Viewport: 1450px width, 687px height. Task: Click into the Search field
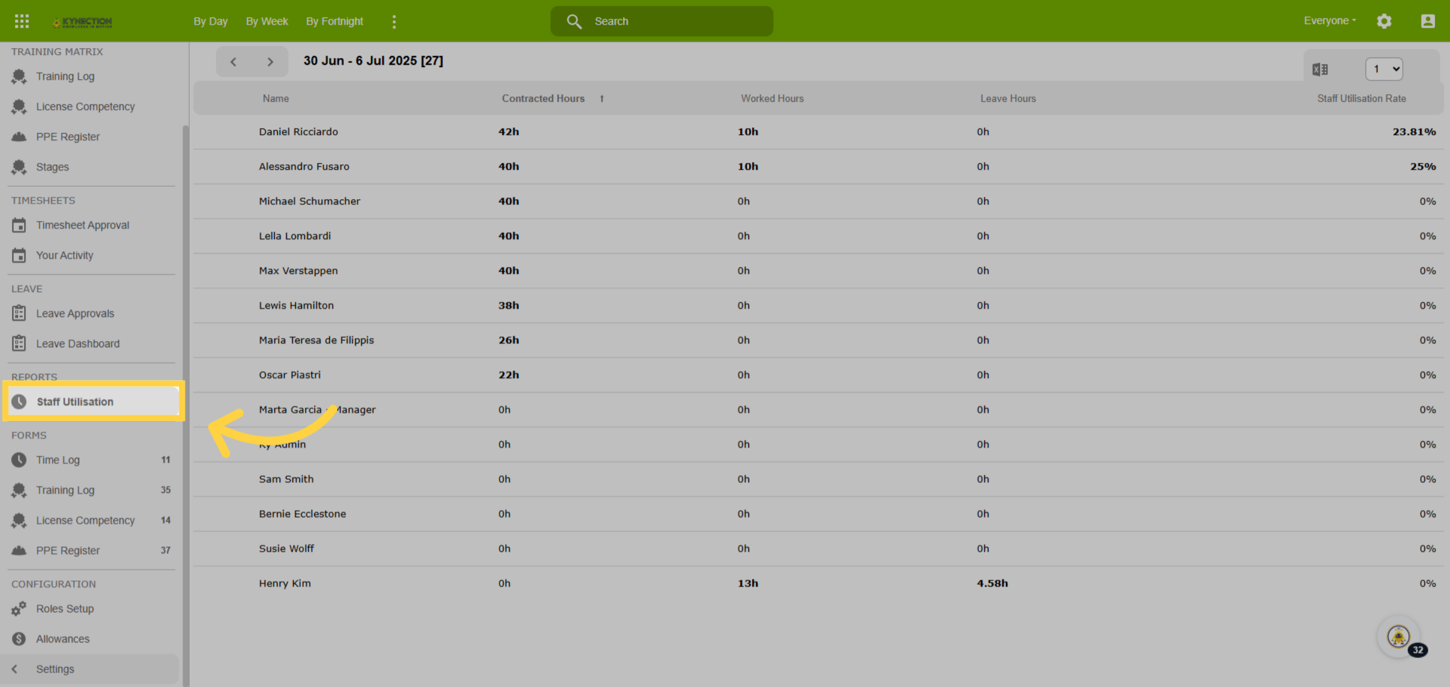click(x=662, y=21)
